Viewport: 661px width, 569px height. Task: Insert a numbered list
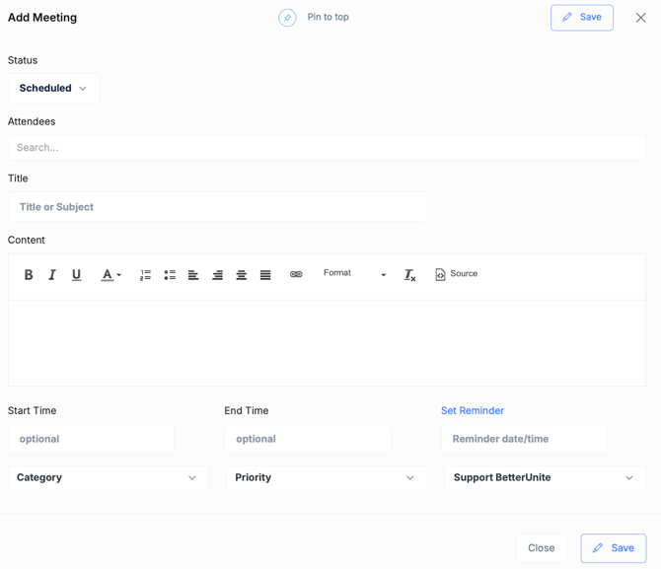pyautogui.click(x=145, y=275)
